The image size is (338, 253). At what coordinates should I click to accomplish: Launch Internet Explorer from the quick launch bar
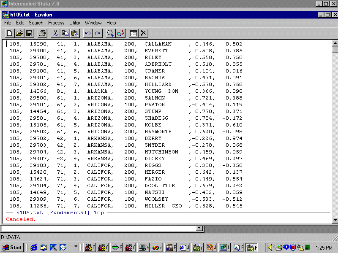pos(34,248)
